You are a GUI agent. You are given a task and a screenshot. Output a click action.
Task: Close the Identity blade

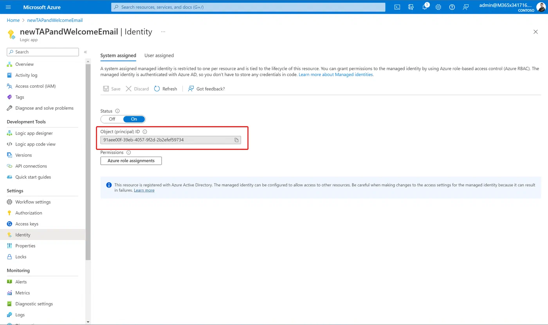535,32
